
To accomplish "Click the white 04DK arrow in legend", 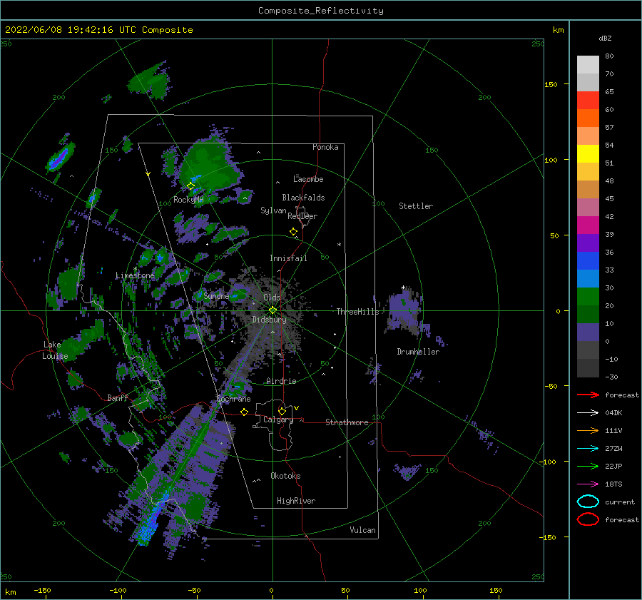I will point(588,413).
